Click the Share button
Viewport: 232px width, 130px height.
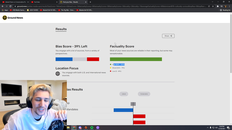click(168, 36)
